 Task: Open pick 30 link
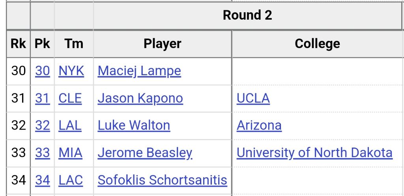click(43, 71)
